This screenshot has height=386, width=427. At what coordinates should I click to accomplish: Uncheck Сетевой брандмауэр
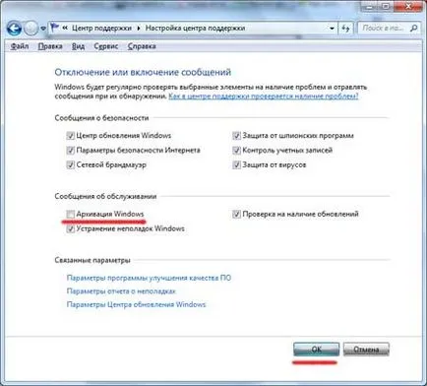tap(71, 164)
